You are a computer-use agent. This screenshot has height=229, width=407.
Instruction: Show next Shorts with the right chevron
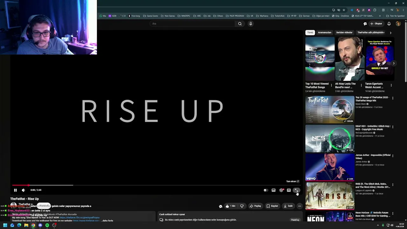coord(394,63)
